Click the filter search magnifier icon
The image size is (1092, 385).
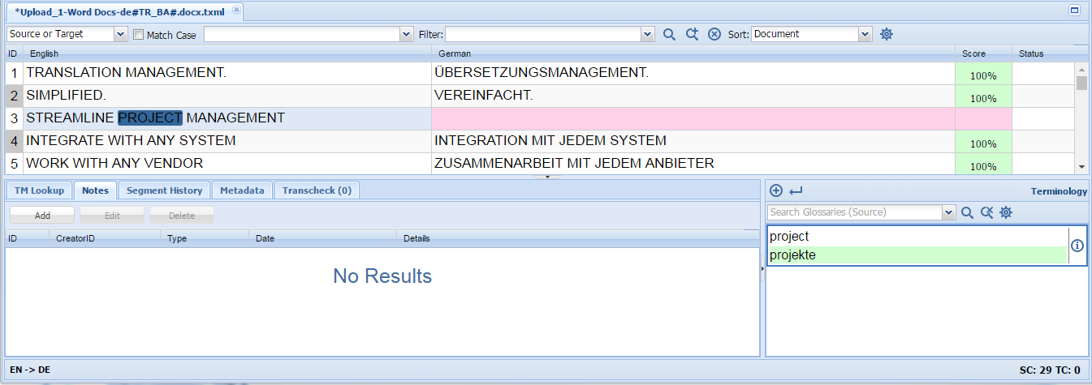click(669, 34)
